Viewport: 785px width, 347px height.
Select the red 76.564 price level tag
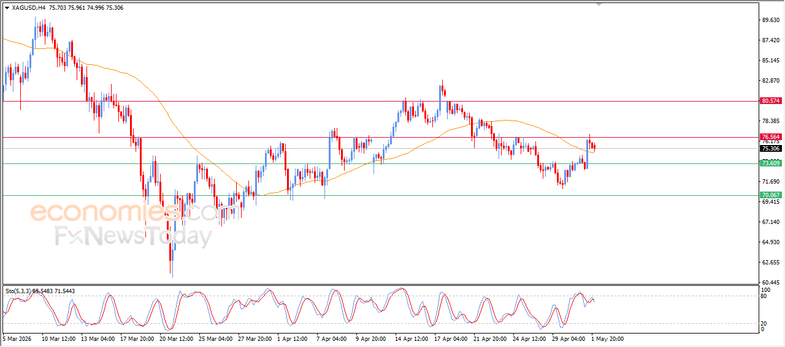[x=770, y=137]
